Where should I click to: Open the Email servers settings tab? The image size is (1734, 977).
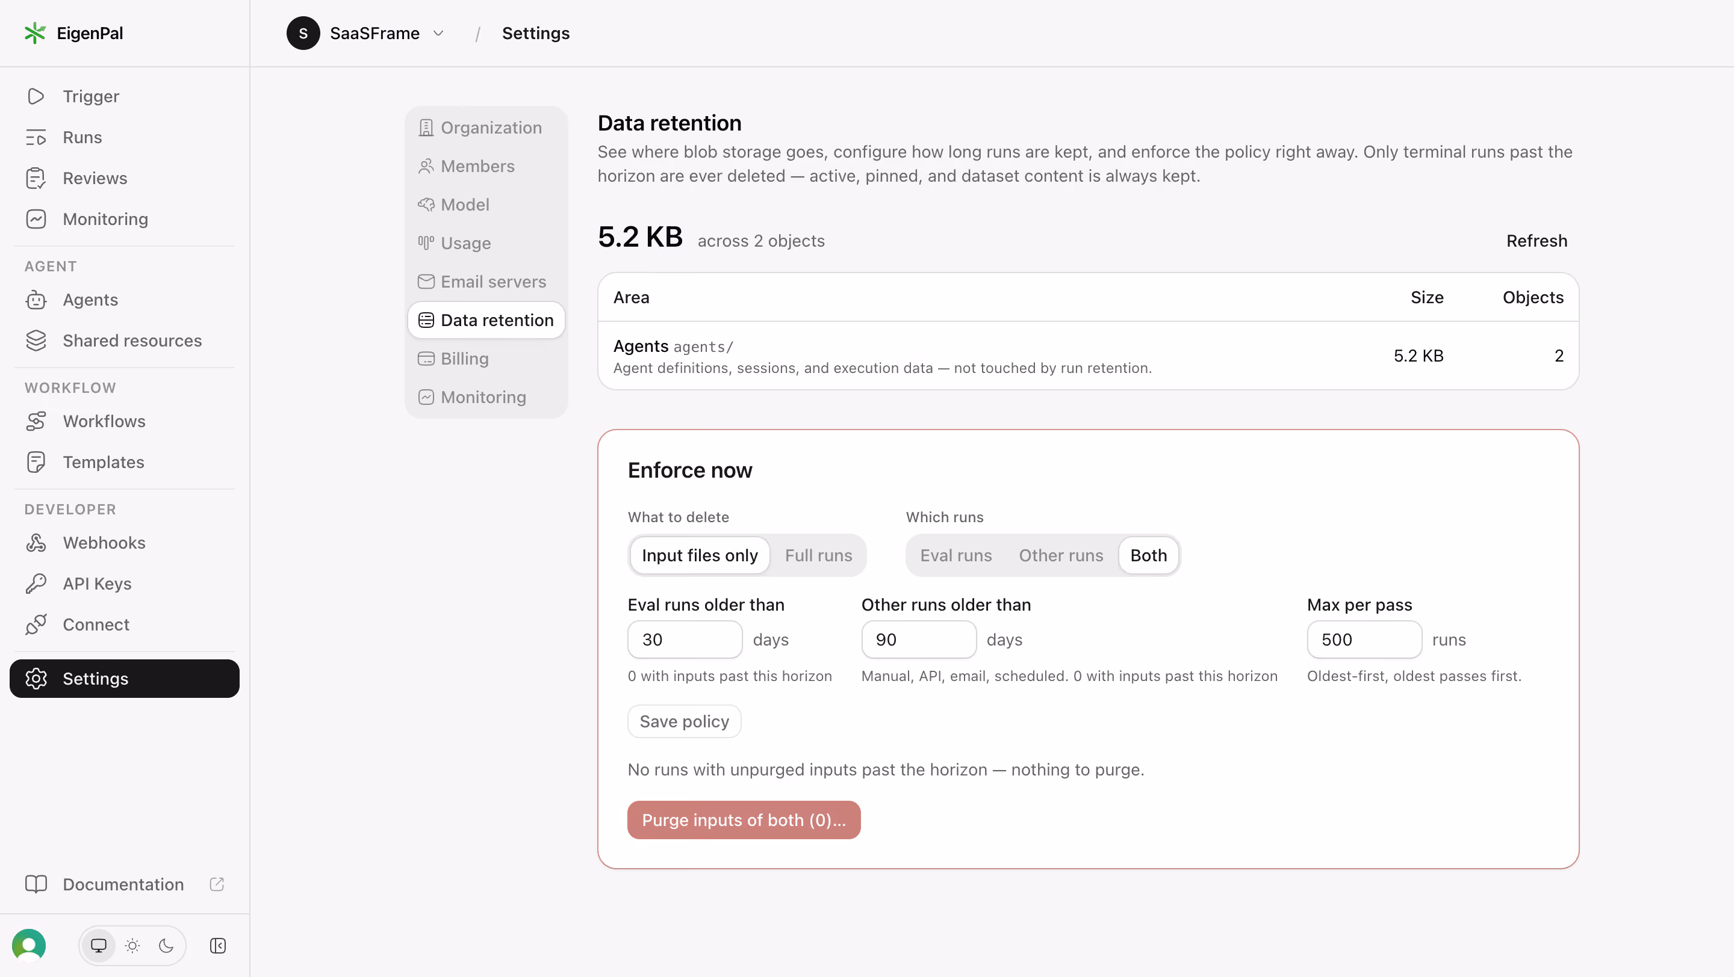point(486,282)
